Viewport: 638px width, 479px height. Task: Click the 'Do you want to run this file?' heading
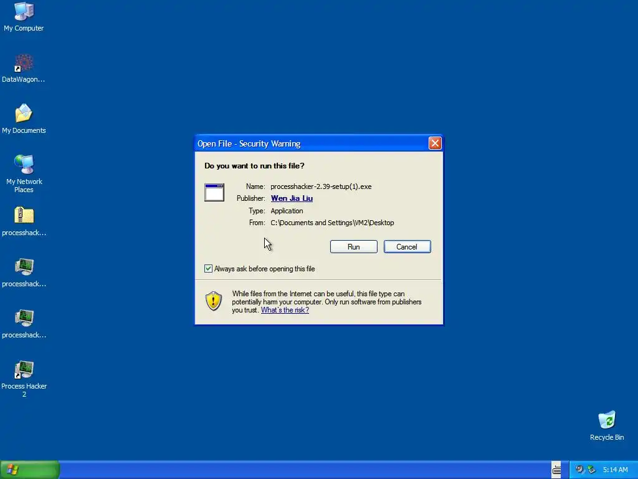[254, 166]
